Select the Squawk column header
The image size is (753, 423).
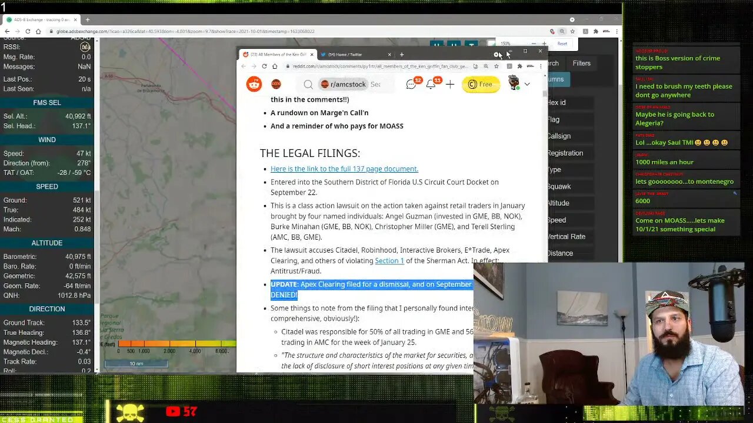click(x=559, y=186)
